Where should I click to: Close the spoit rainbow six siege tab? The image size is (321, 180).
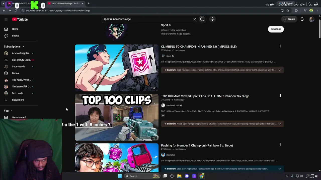pyautogui.click(x=83, y=3)
